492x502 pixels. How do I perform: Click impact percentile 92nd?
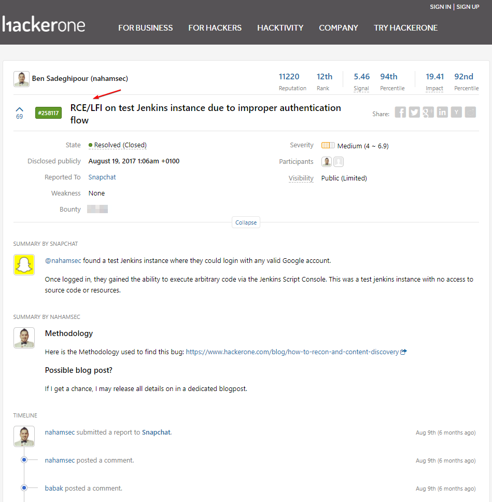[x=463, y=77]
